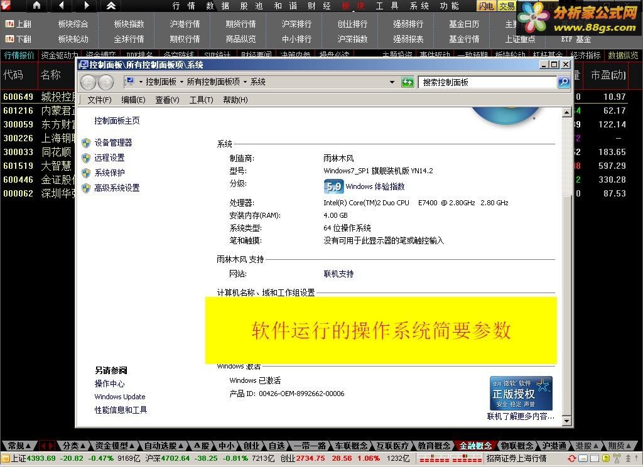
Task: Click the computer icon in the address bar
Action: pyautogui.click(x=131, y=82)
